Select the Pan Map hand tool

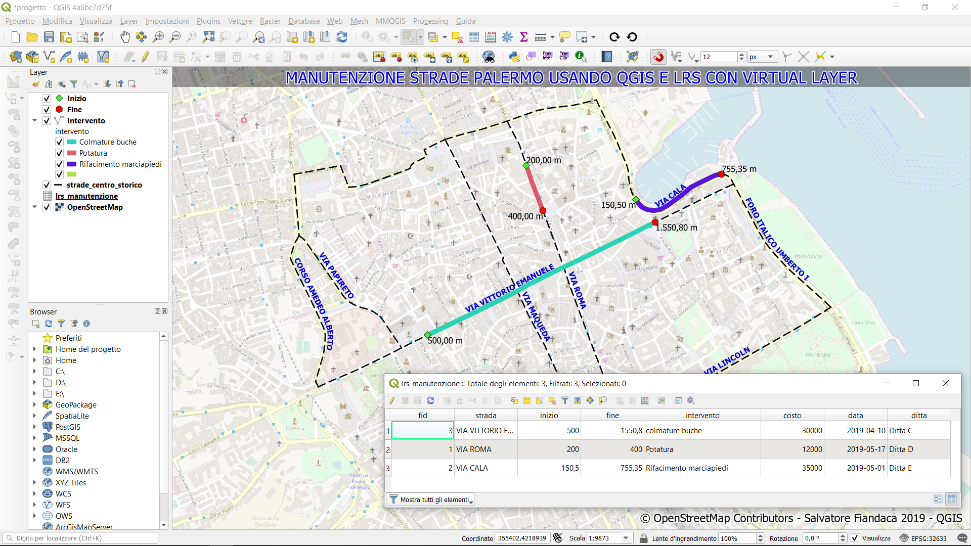[x=125, y=37]
